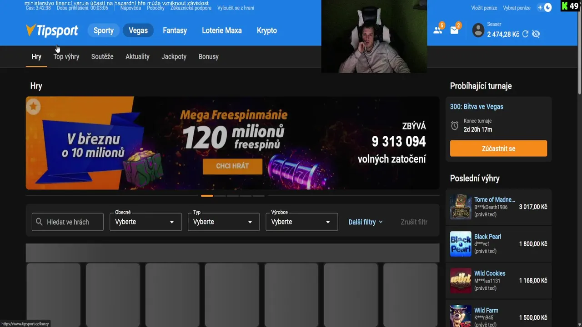Click the Zúčastnit se button
582x327 pixels.
(x=498, y=149)
